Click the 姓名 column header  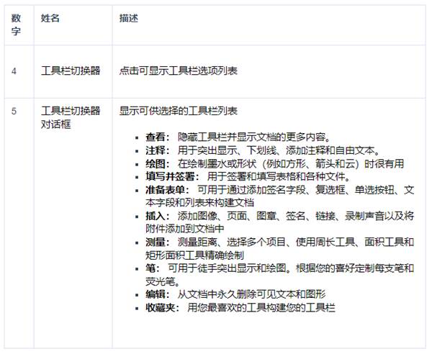point(50,18)
